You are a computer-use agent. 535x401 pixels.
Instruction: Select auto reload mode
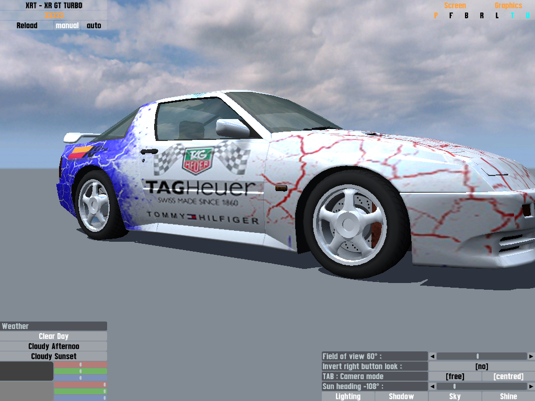tap(94, 26)
